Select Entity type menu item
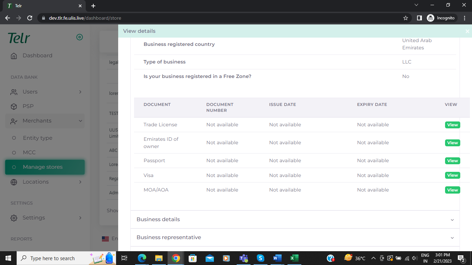This screenshot has height=265, width=472. click(37, 138)
